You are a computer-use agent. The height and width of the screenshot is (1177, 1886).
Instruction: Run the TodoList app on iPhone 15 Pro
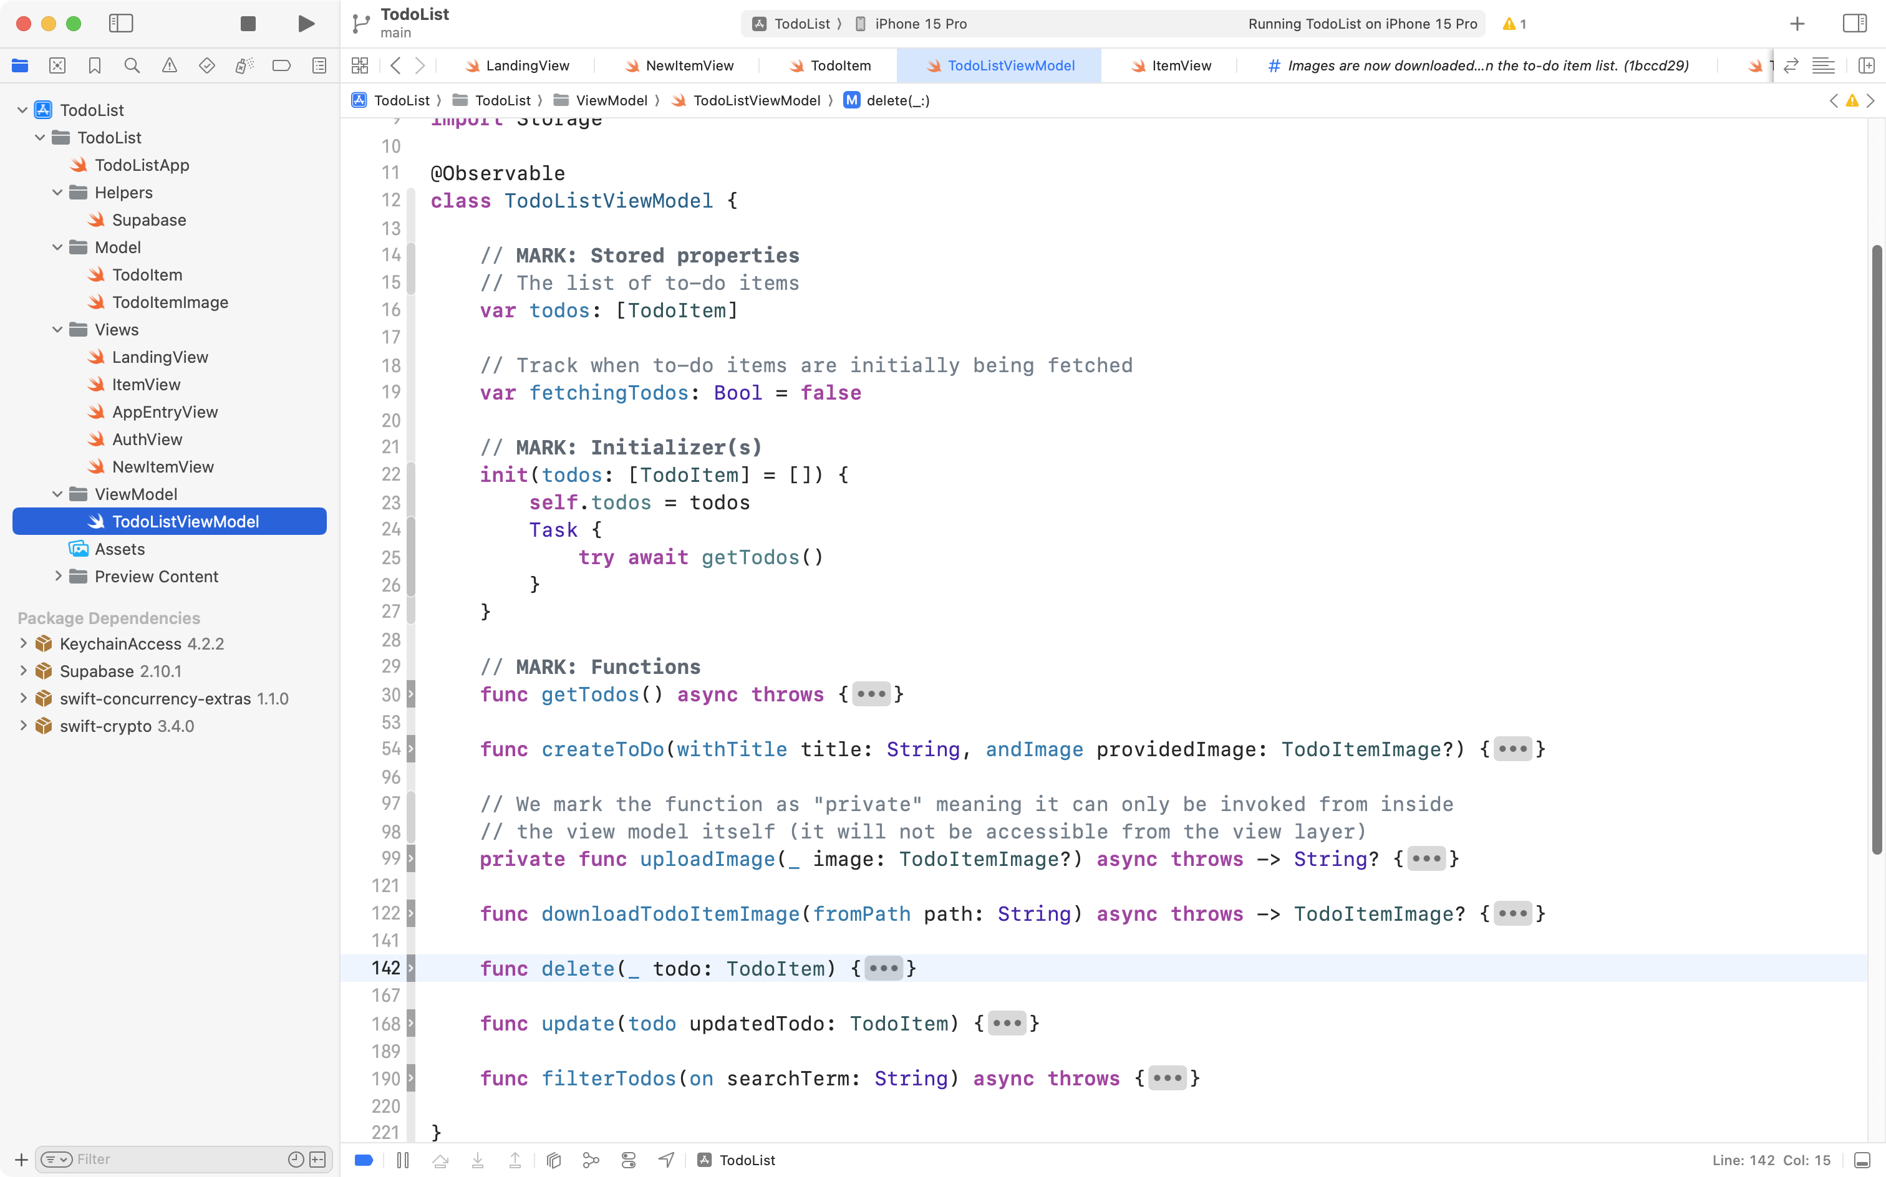pyautogui.click(x=306, y=23)
